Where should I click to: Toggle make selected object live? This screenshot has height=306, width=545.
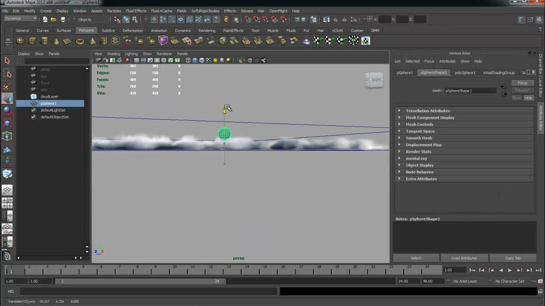tap(283, 19)
